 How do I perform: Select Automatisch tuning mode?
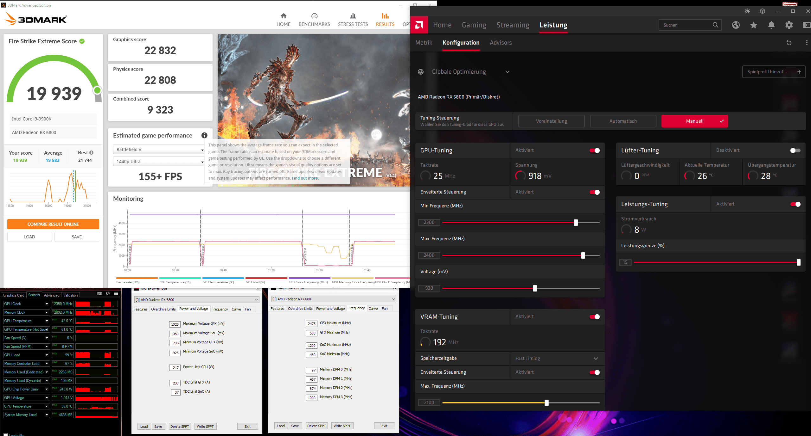coord(623,121)
